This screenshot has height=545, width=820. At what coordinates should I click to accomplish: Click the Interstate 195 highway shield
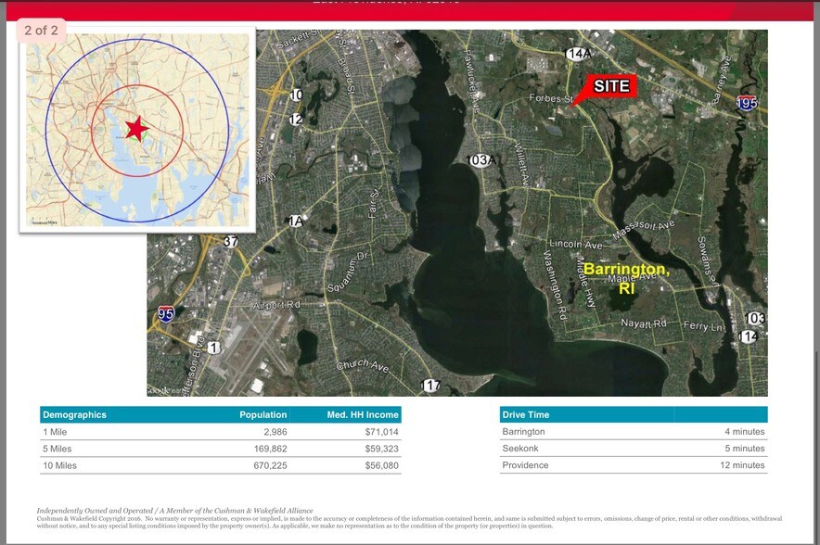point(746,103)
